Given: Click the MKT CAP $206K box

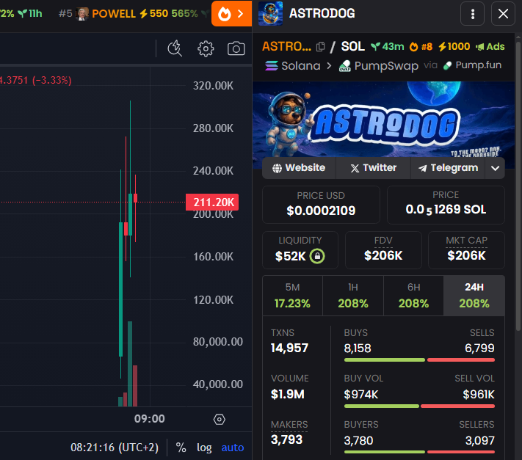Looking at the screenshot, I should tap(466, 249).
